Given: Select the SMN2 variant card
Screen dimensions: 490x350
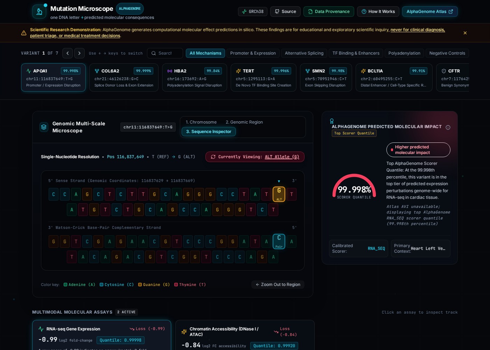Looking at the screenshot, I should tap(326, 78).
